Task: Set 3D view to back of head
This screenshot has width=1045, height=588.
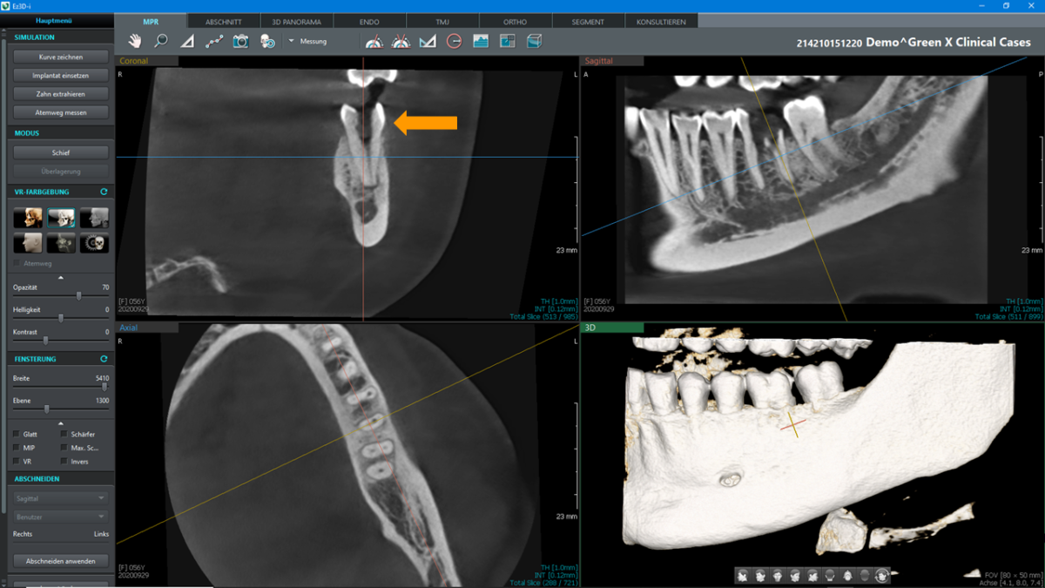Action: (830, 576)
